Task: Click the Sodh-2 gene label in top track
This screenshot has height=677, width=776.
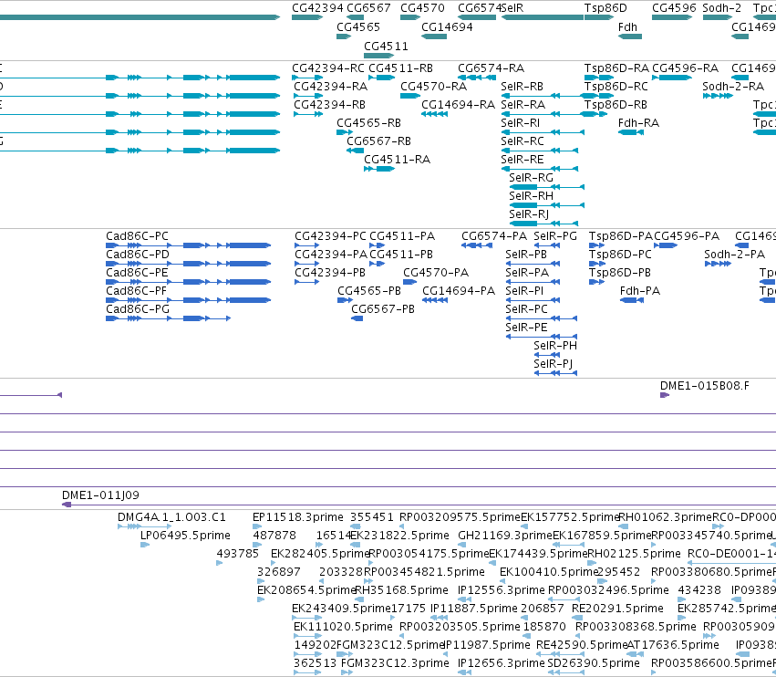Action: [721, 8]
